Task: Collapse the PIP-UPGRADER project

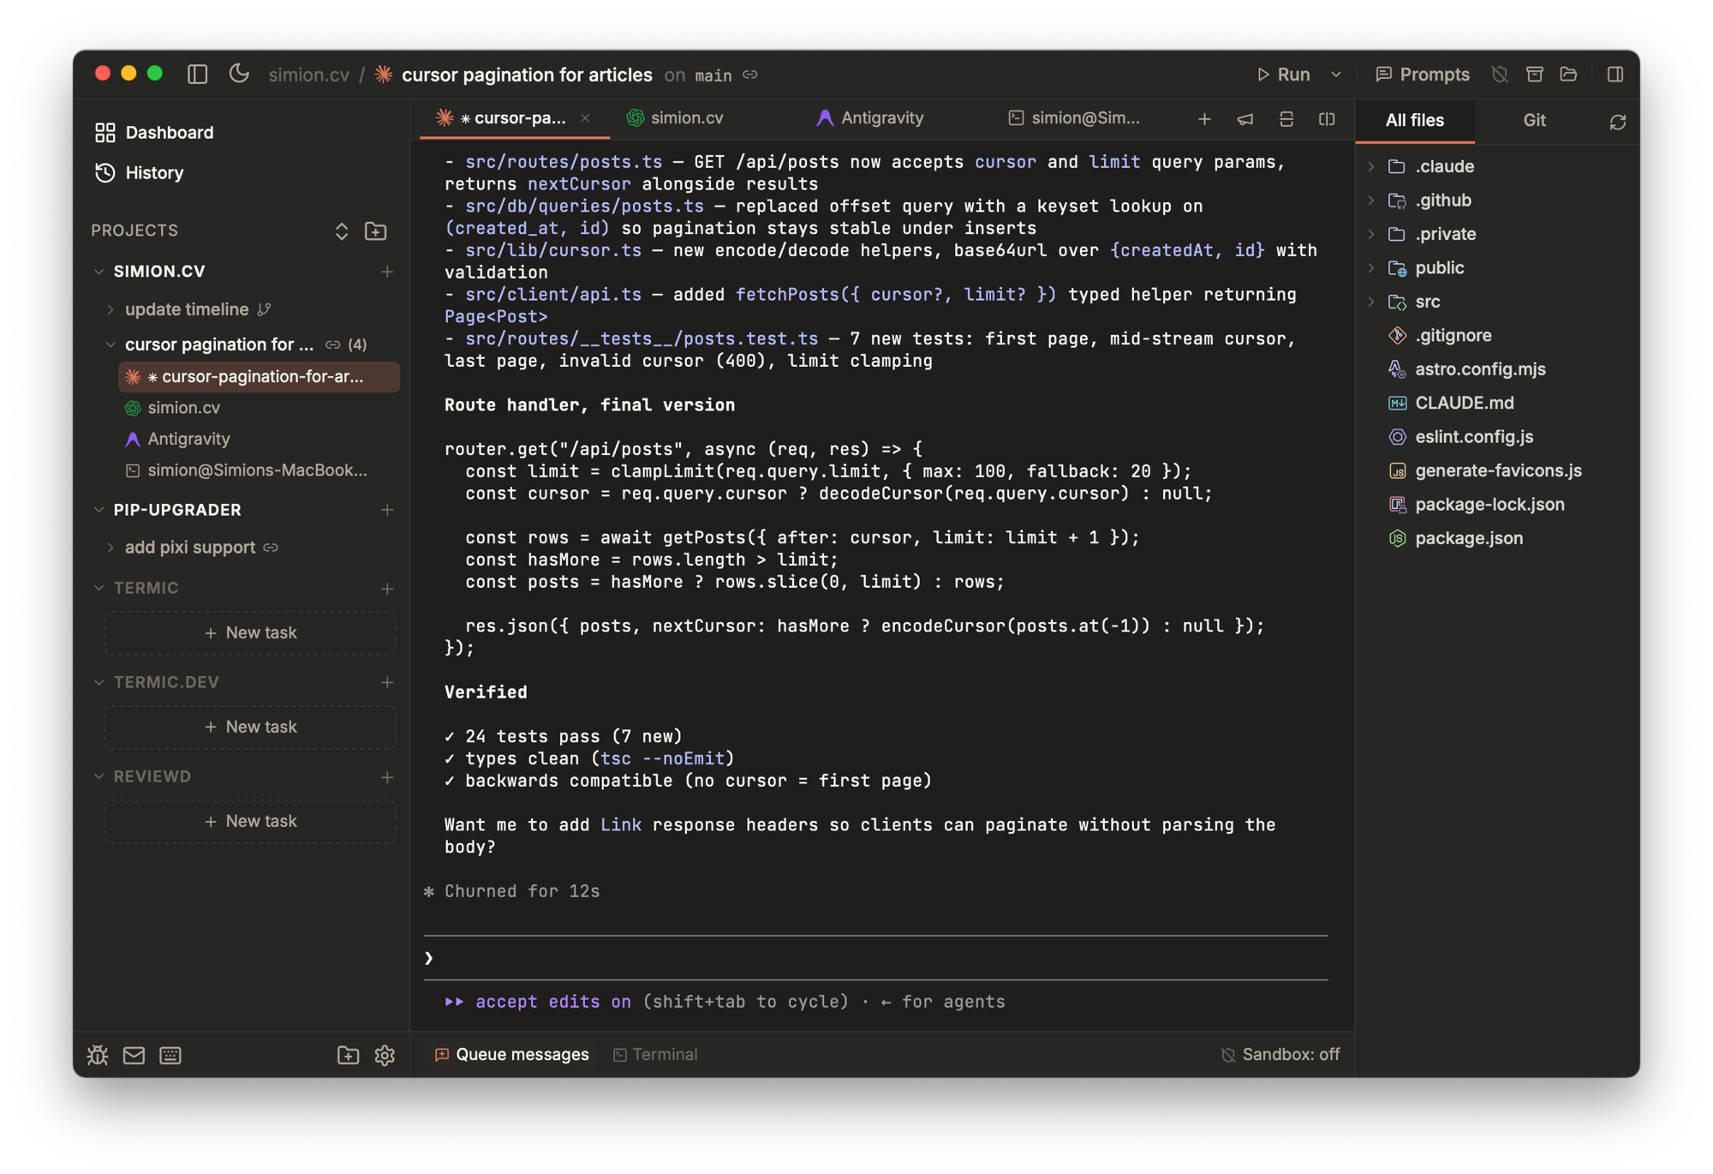Action: tap(99, 509)
